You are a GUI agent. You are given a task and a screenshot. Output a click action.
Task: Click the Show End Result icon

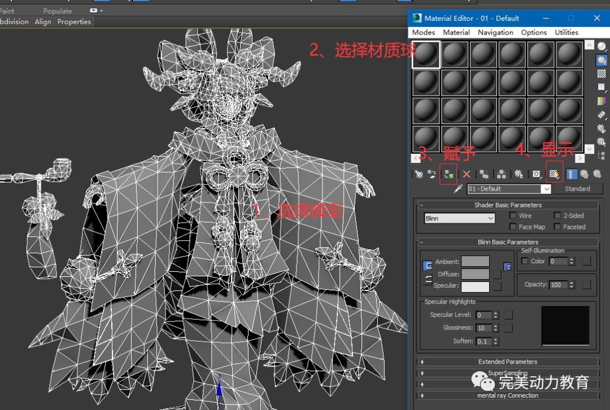coord(572,174)
